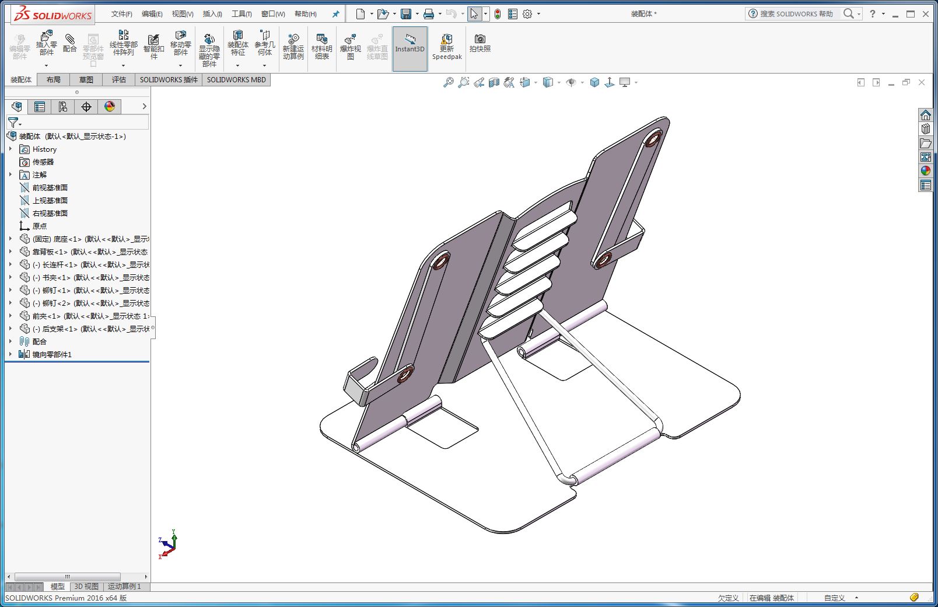Expand the FeatureManager tabs chevron arrow
Screen dimensions: 938x607
144,106
